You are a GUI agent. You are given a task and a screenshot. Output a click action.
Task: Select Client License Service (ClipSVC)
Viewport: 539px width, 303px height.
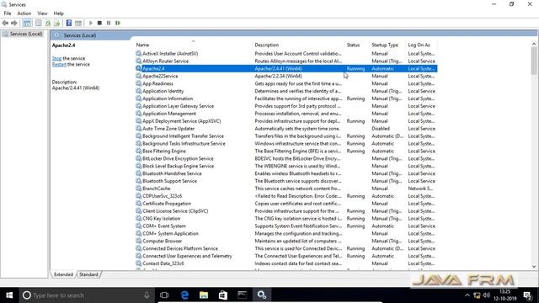tap(286, 211)
